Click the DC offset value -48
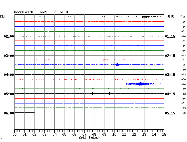 tap(184, 84)
